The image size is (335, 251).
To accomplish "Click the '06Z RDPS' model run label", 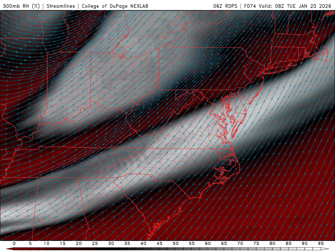I will tap(225, 6).
